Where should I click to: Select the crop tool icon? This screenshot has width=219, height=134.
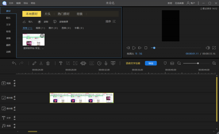tap(68, 63)
